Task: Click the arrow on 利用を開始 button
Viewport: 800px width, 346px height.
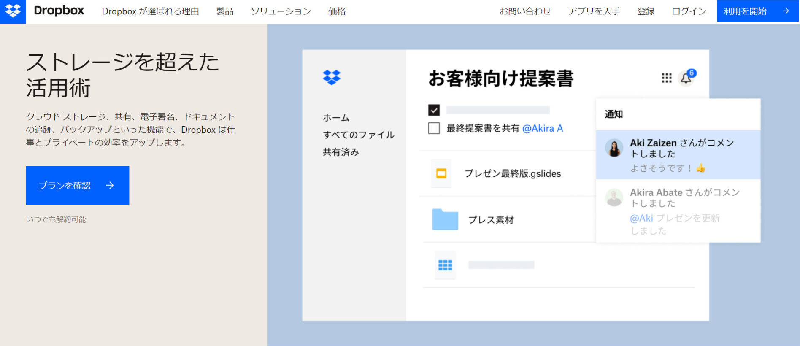Action: point(786,11)
